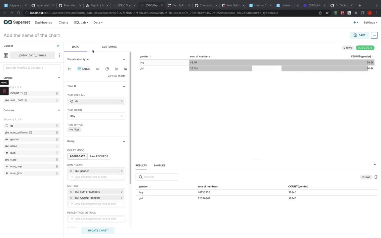Bookmark page with browser star icon

pyautogui.click(x=327, y=13)
